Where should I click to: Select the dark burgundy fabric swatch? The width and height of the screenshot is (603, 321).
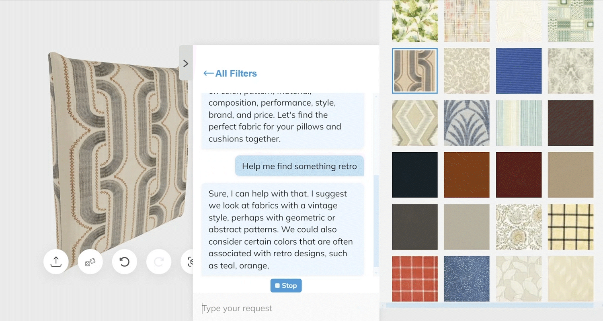(x=519, y=175)
